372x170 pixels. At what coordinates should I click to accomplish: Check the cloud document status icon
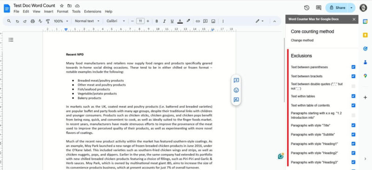[77, 6]
